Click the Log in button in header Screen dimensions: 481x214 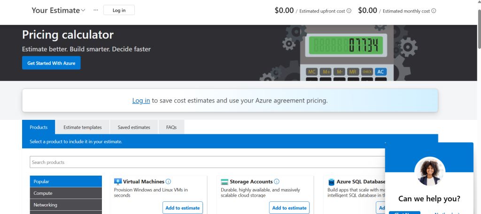tap(119, 10)
